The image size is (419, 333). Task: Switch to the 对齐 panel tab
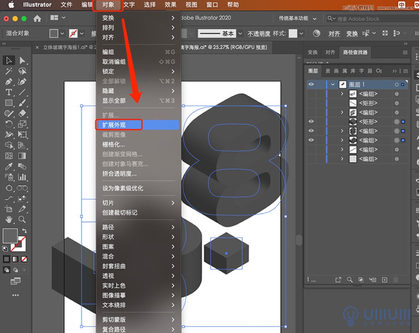[330, 52]
